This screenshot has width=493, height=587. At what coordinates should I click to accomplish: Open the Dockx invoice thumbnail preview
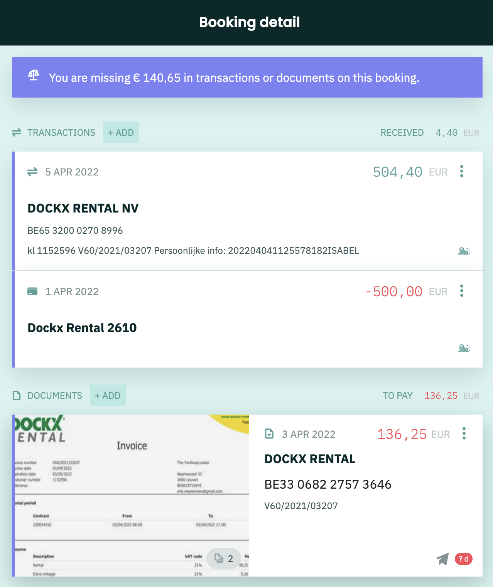pyautogui.click(x=132, y=496)
